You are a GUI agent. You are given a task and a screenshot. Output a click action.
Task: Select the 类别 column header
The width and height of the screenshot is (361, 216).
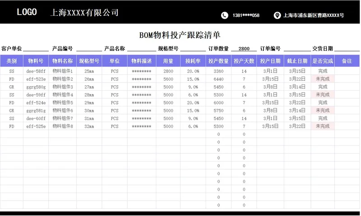point(12,61)
